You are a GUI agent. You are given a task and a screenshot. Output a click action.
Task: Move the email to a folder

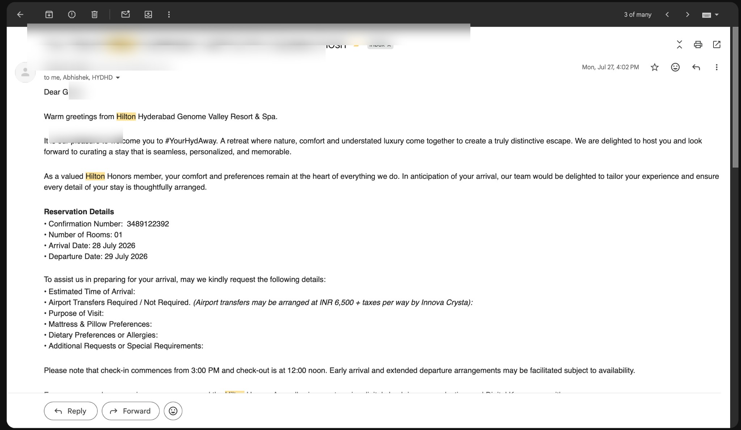(148, 14)
